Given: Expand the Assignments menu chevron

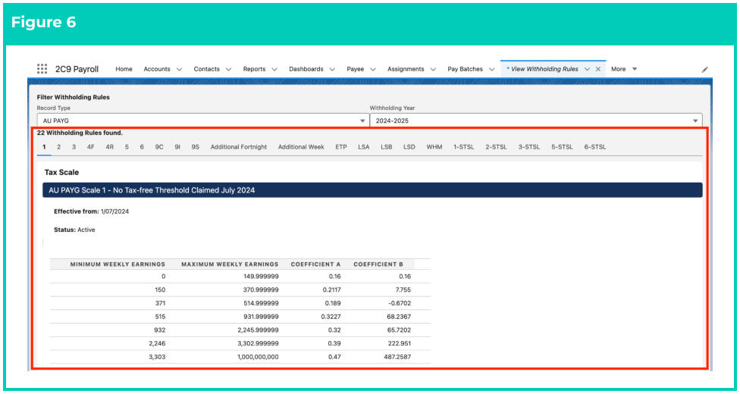Looking at the screenshot, I should [x=433, y=70].
